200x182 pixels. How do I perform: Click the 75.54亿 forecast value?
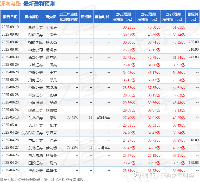coord(179,80)
